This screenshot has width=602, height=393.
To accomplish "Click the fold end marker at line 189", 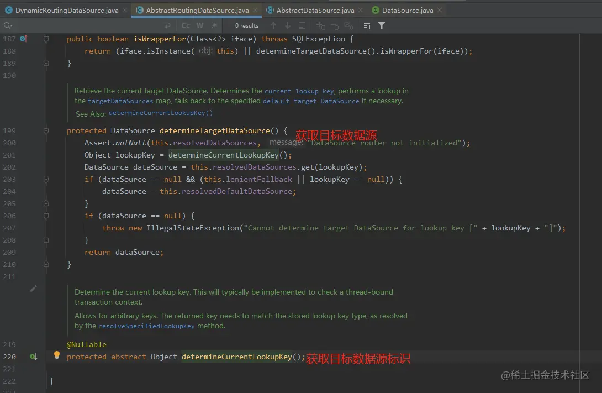I will point(46,63).
